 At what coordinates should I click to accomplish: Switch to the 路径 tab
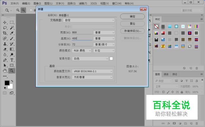(175, 74)
